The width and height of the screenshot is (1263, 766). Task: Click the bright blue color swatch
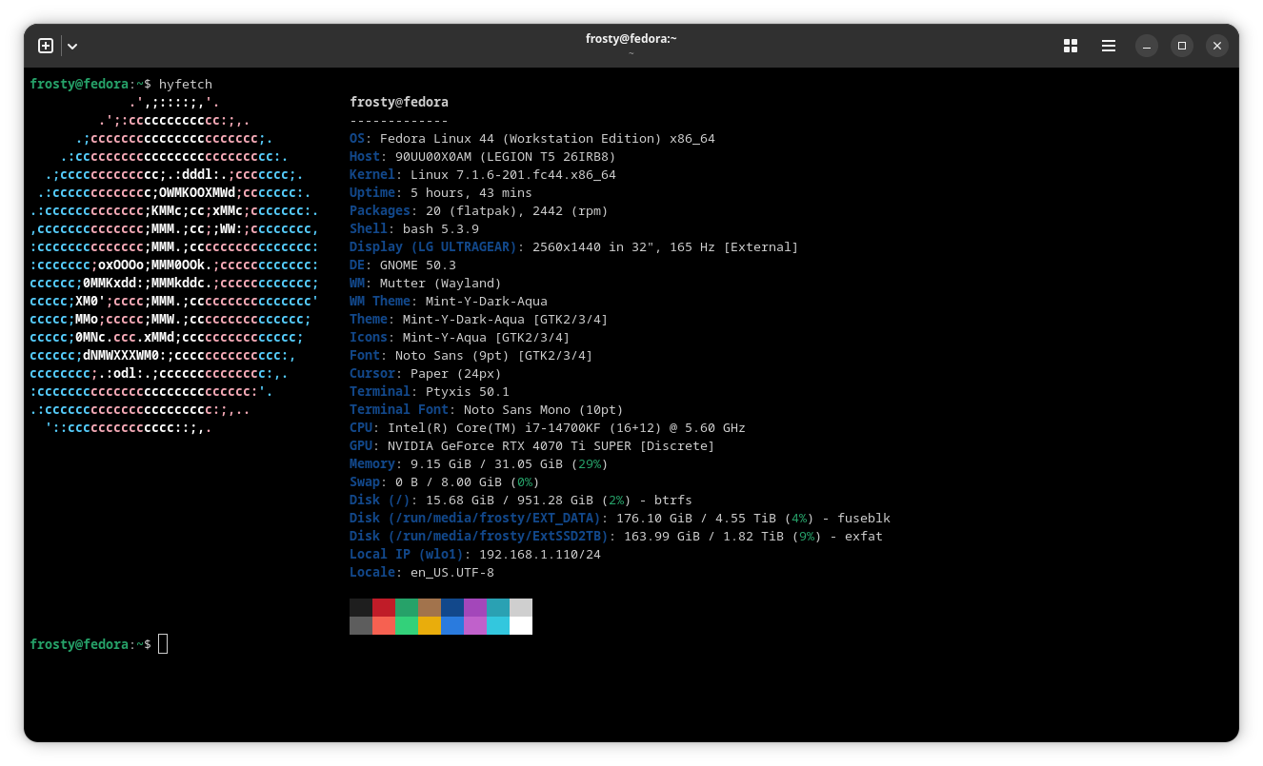(x=452, y=625)
